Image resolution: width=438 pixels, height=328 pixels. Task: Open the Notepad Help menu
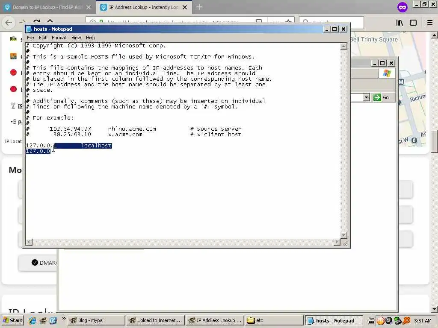point(91,38)
